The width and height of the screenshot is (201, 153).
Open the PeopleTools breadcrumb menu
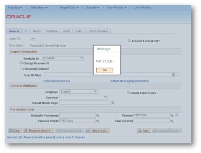(x=69, y=8)
